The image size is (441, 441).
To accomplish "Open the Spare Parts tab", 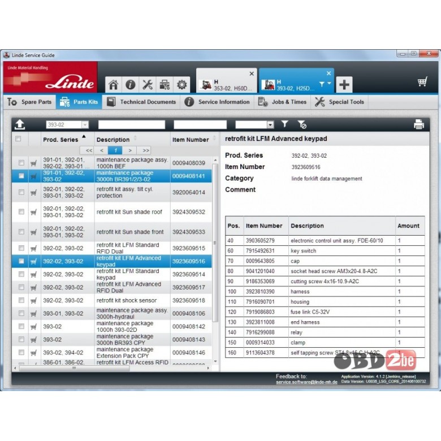I will tap(30, 102).
